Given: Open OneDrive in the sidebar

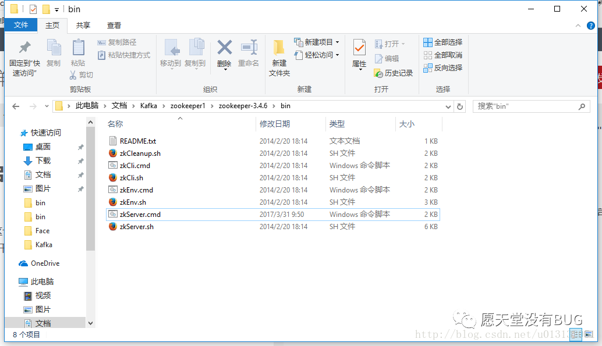Looking at the screenshot, I should point(45,263).
